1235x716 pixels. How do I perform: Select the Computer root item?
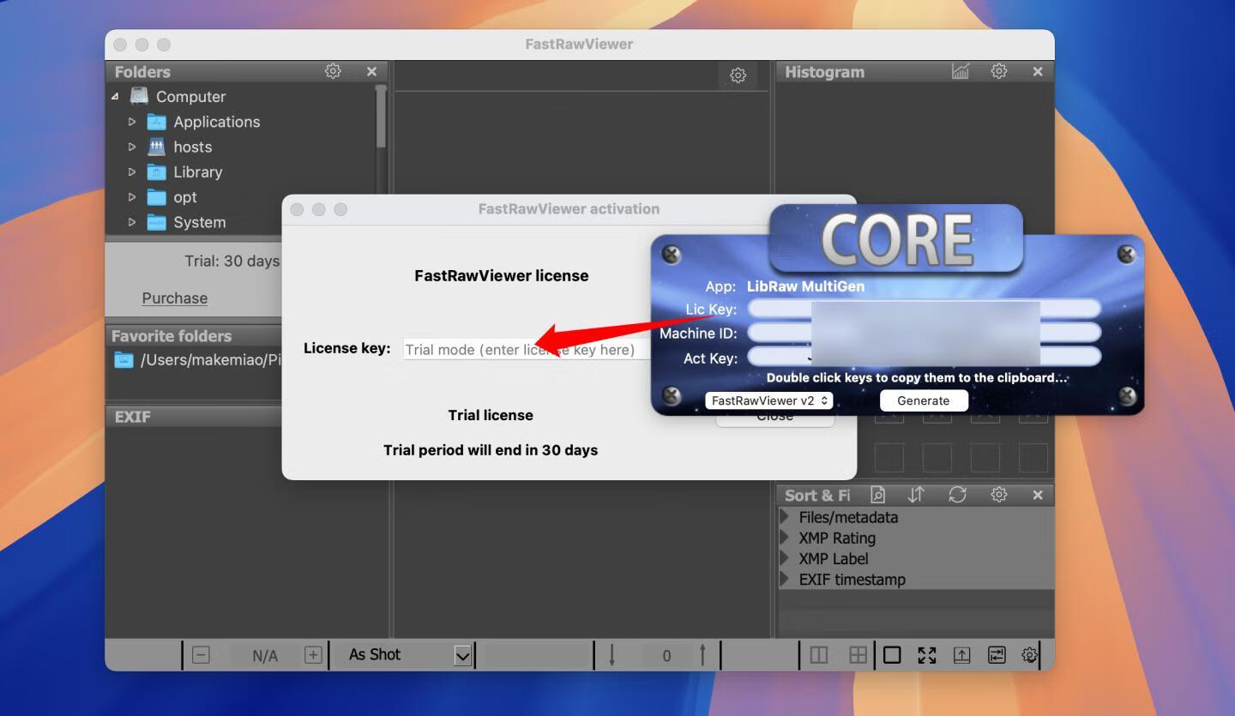190,97
